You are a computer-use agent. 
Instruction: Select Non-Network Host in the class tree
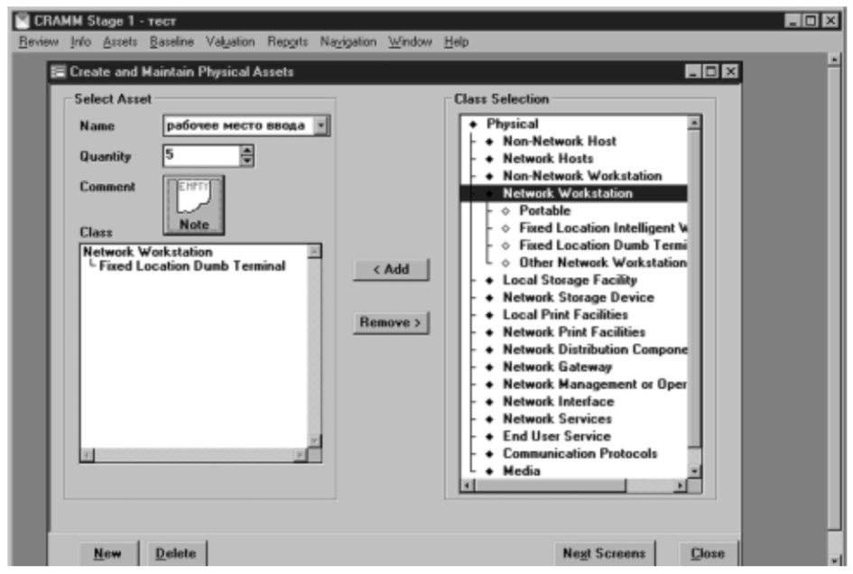pos(560,142)
